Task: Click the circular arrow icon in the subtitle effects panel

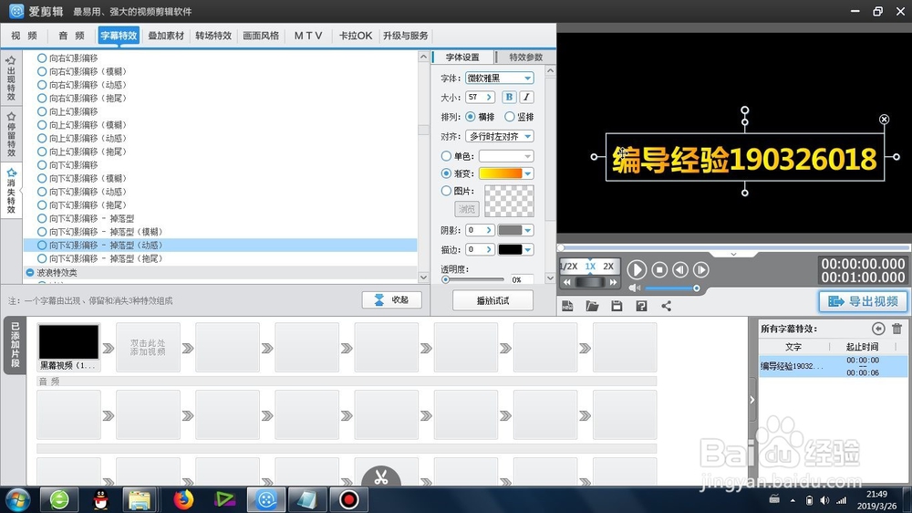Action: click(x=878, y=329)
